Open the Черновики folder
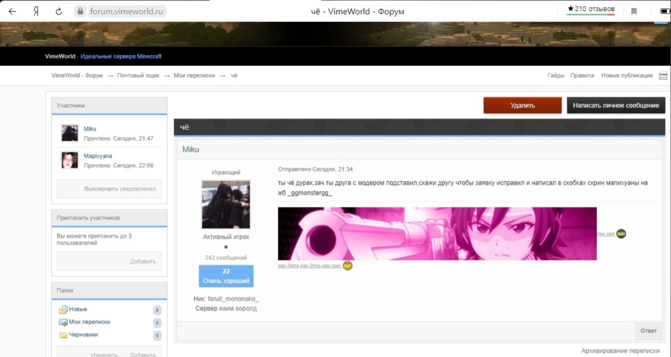This screenshot has height=357, width=671. click(83, 335)
